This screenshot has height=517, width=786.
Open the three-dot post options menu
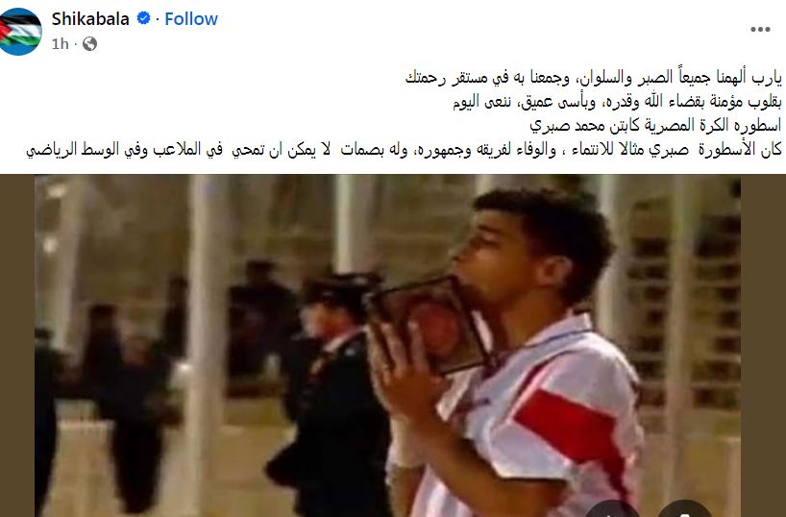(x=760, y=30)
